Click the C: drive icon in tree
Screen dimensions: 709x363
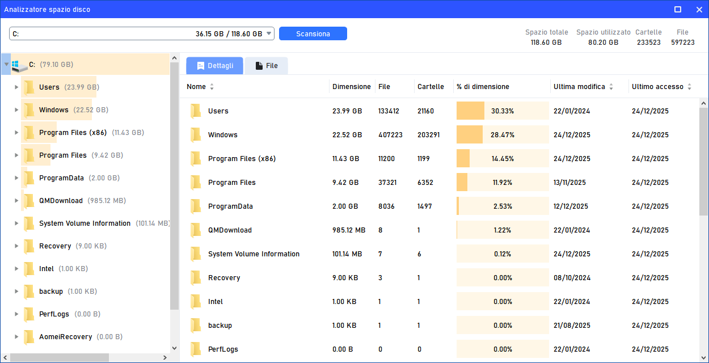pyautogui.click(x=19, y=65)
